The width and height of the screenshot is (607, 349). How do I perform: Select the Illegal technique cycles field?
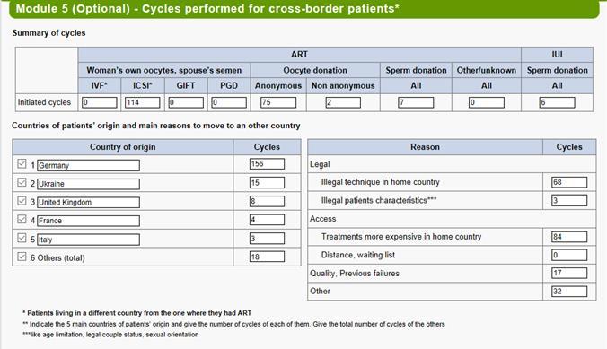(569, 182)
